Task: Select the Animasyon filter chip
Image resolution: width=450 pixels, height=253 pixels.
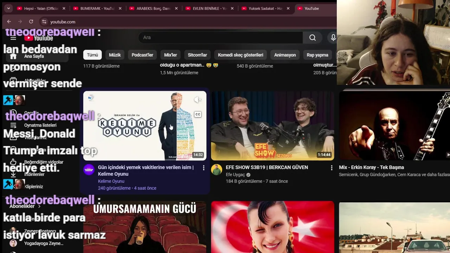Action: click(x=285, y=55)
